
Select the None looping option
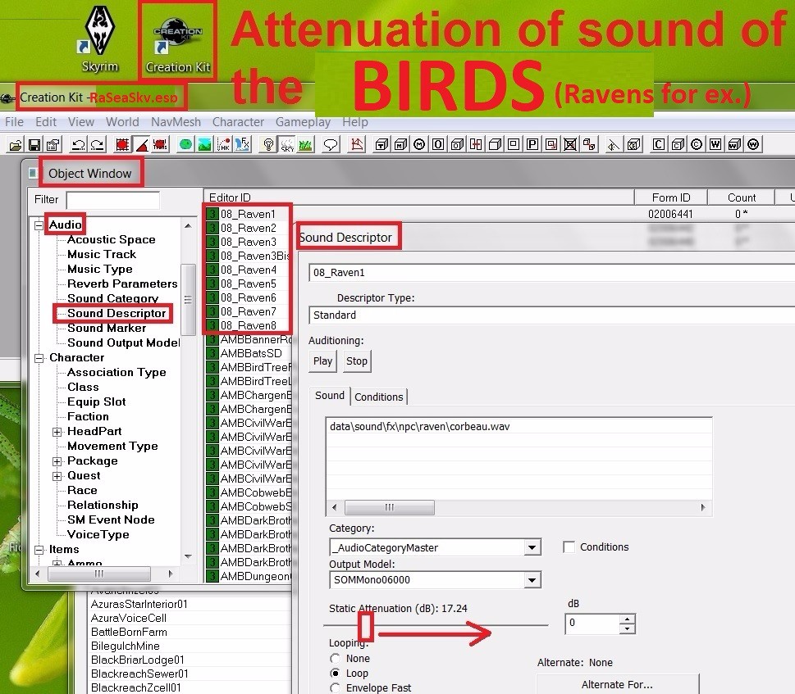tap(334, 659)
